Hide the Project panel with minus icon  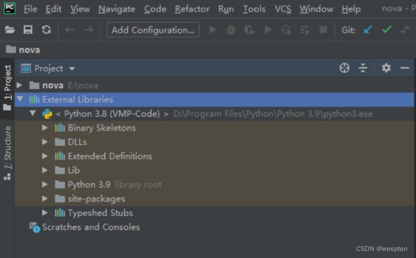click(404, 68)
